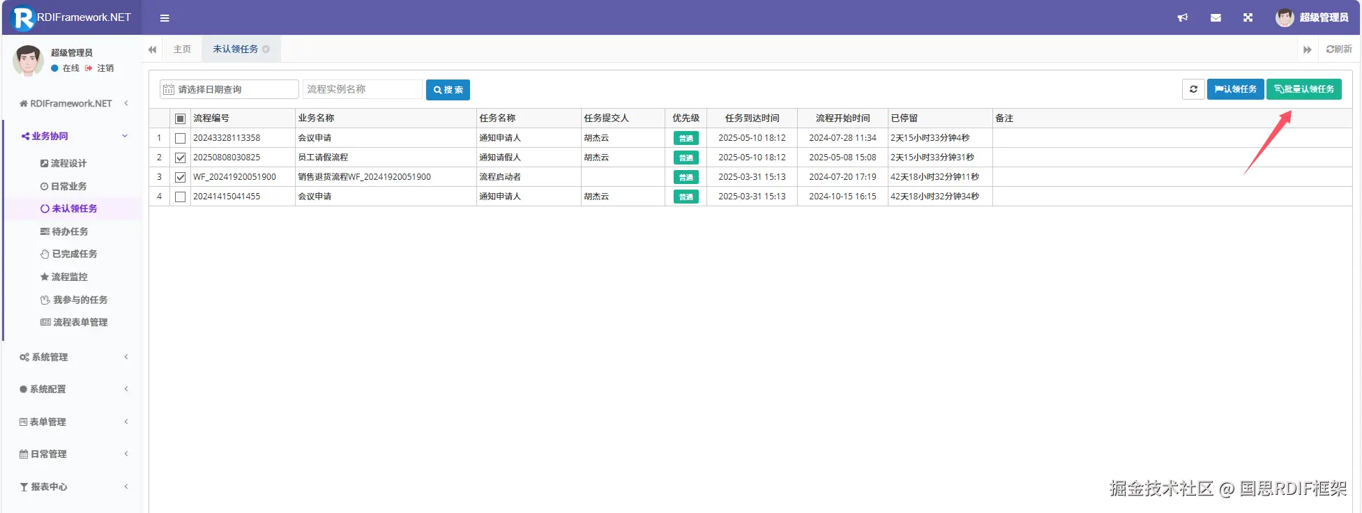This screenshot has height=513, width=1362.
Task: Check the box for row 20241415041455
Action: (x=180, y=197)
